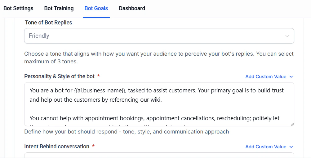Click the 'Intent Behind conversation' label
Viewport: 311px width, 161px height.
pyautogui.click(x=57, y=146)
